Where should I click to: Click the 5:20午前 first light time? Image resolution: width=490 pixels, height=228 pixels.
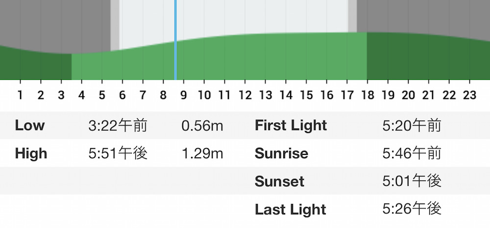pyautogui.click(x=412, y=126)
